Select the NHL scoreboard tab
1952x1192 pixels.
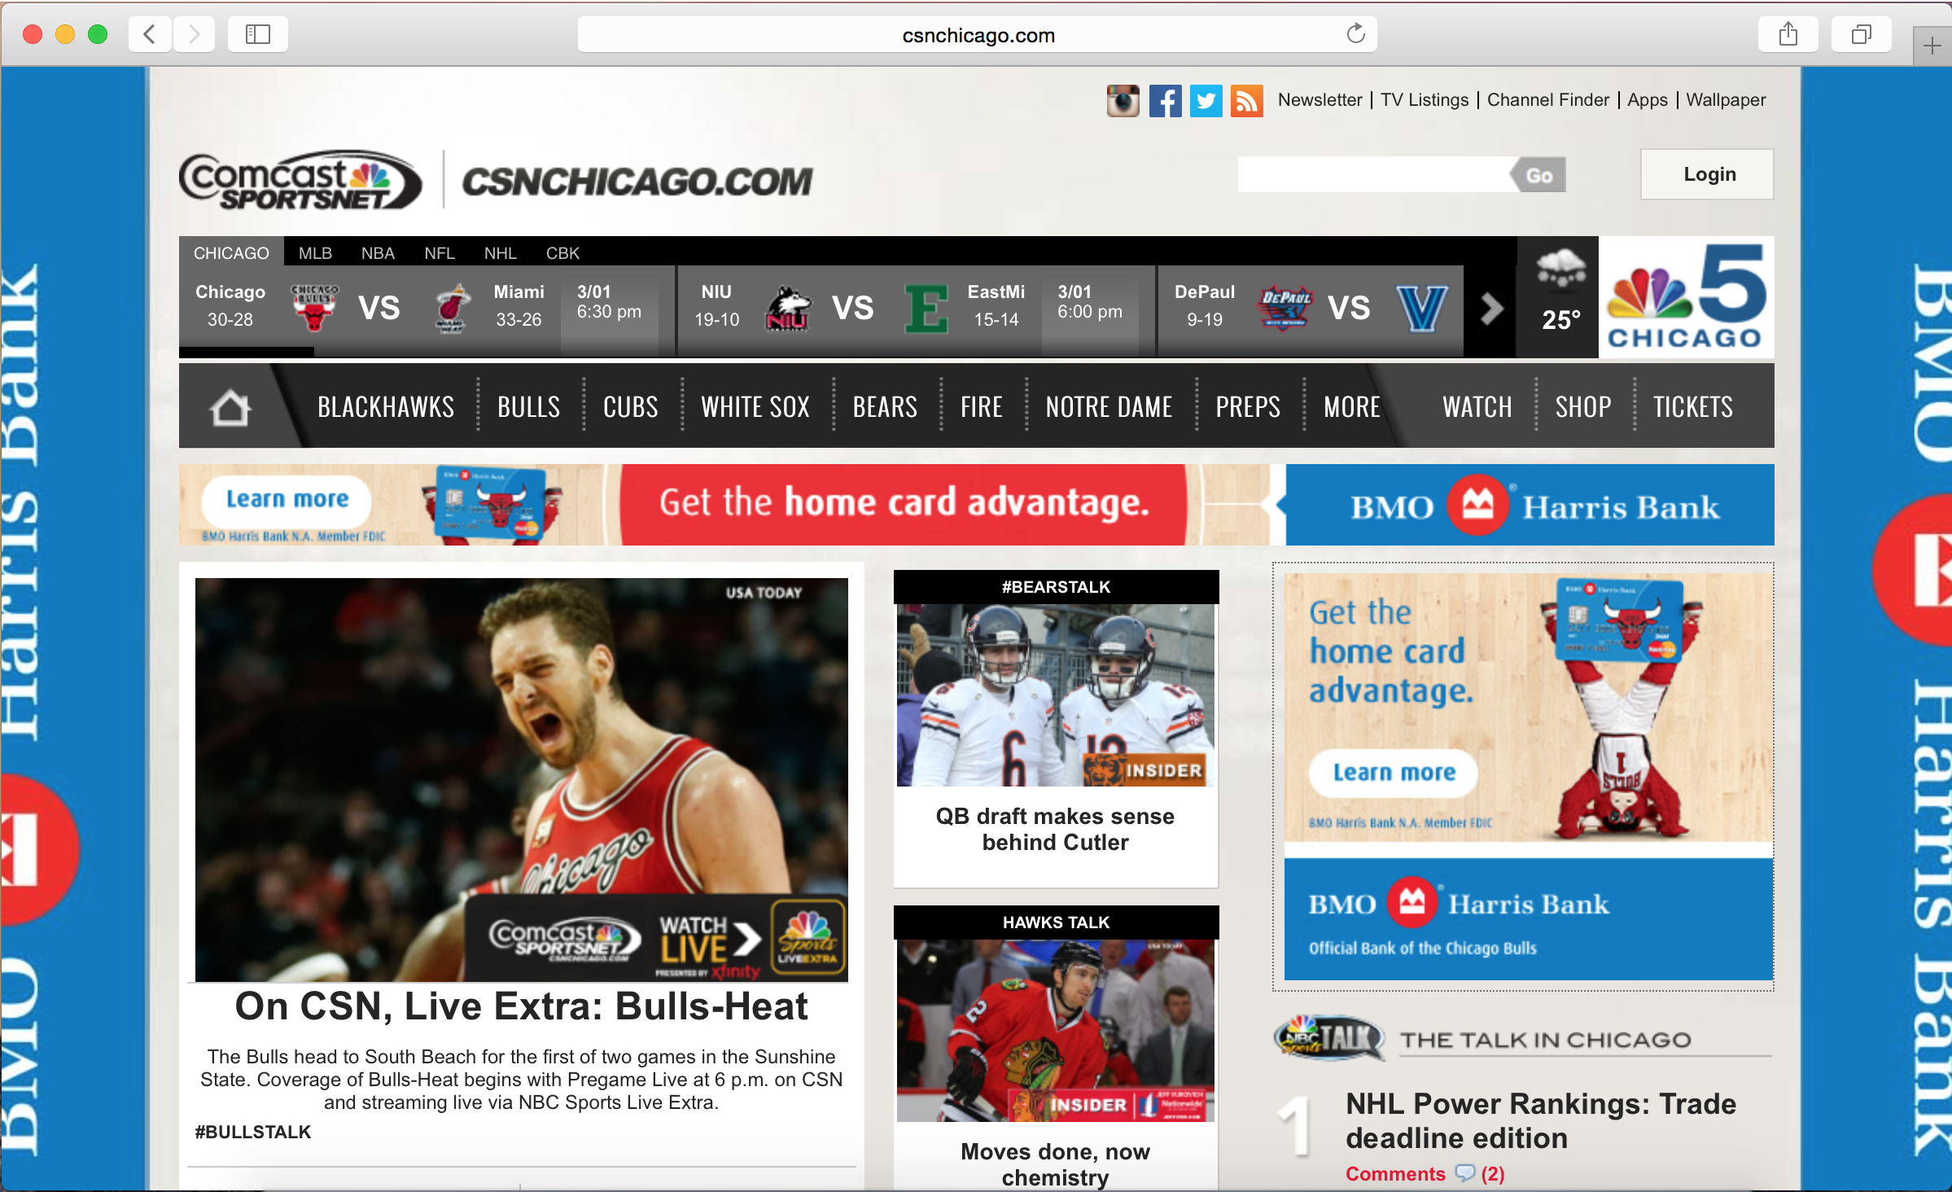point(501,252)
